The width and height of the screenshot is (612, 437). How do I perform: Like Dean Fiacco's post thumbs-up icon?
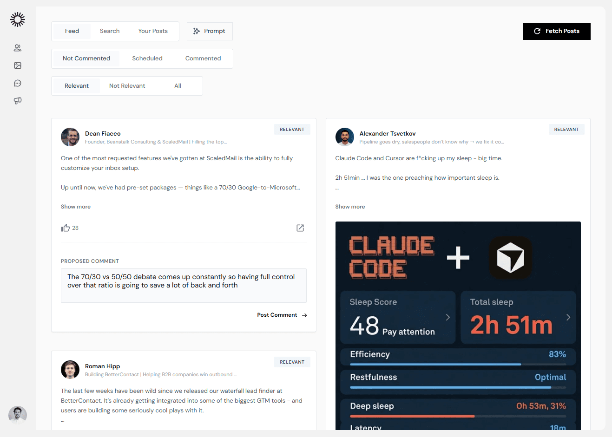pos(65,228)
